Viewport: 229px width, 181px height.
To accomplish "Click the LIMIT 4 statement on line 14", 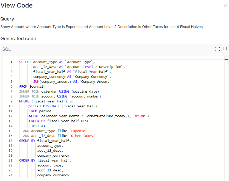I will click(x=37, y=126).
